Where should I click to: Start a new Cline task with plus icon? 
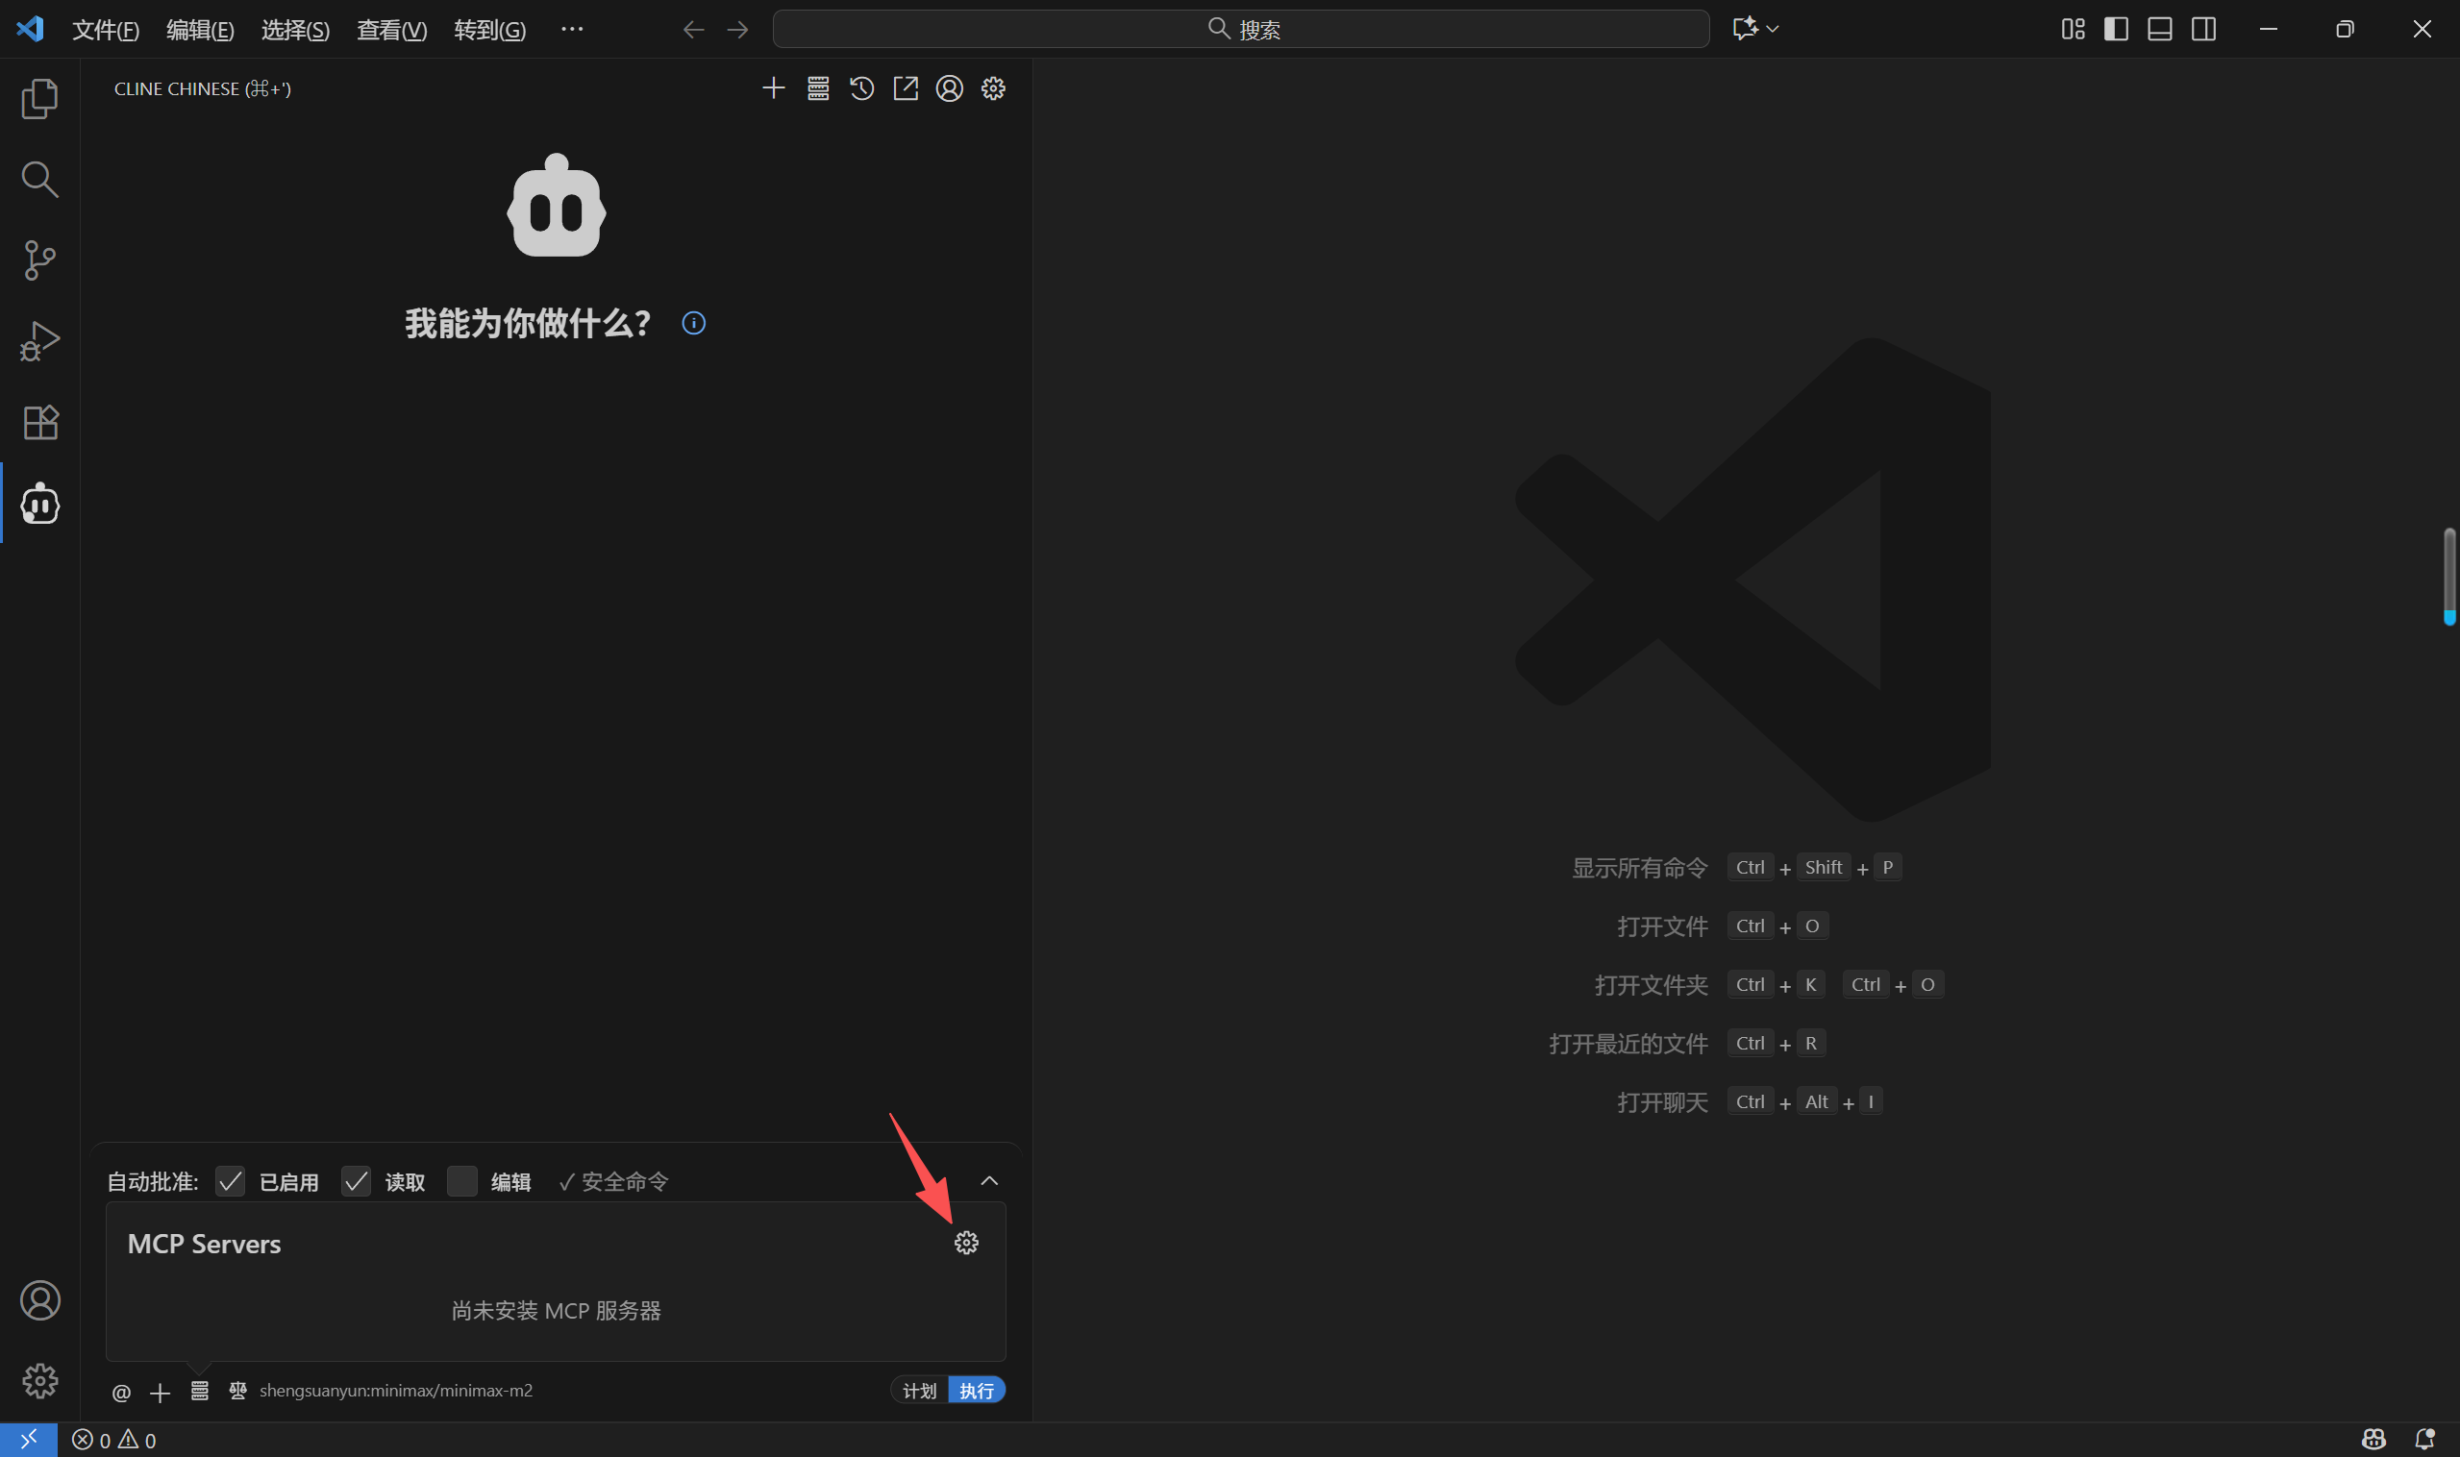pos(774,88)
